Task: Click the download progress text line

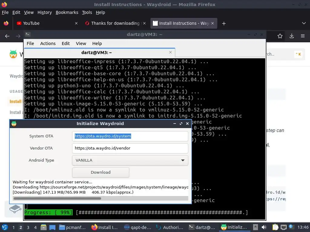Action: (73, 192)
